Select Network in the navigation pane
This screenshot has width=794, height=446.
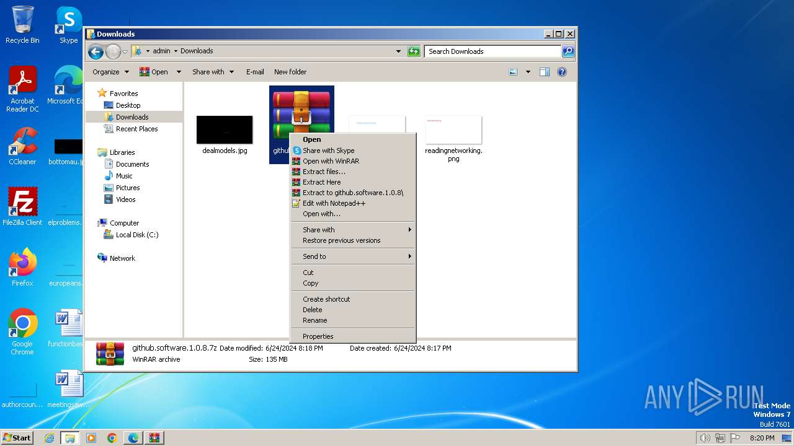tap(122, 258)
